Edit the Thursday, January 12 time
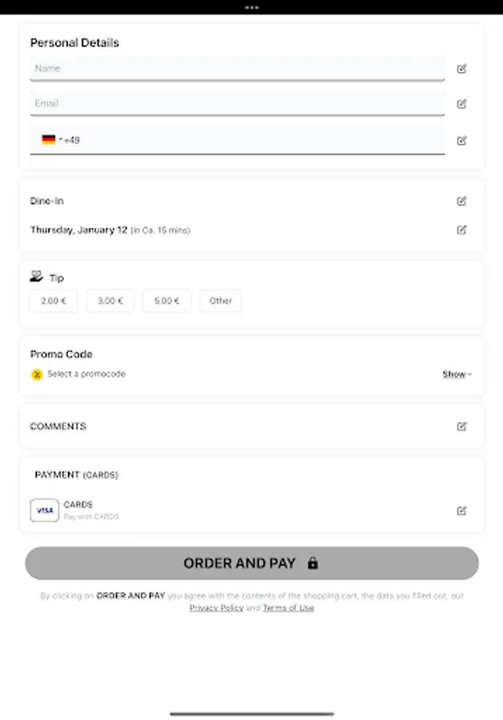This screenshot has width=503, height=720. (x=461, y=230)
